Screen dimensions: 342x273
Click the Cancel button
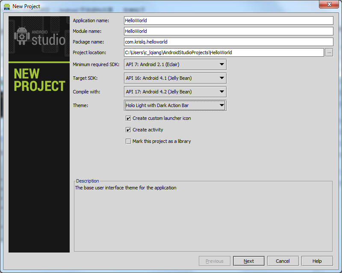[283, 261]
